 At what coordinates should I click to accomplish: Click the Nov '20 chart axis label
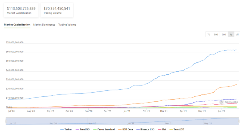pos(89,111)
